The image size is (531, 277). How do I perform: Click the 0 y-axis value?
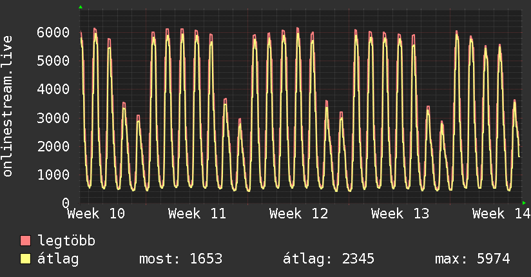[x=66, y=203]
